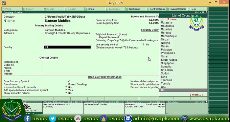
Task: Click the admin@uvapk.com email link
Action: pos(156,119)
